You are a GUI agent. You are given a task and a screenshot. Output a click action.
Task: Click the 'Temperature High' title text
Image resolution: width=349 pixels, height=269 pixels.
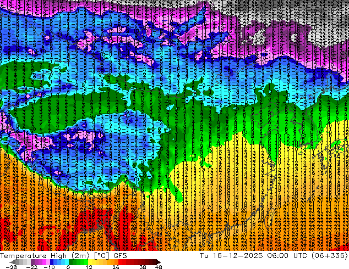[34, 256]
